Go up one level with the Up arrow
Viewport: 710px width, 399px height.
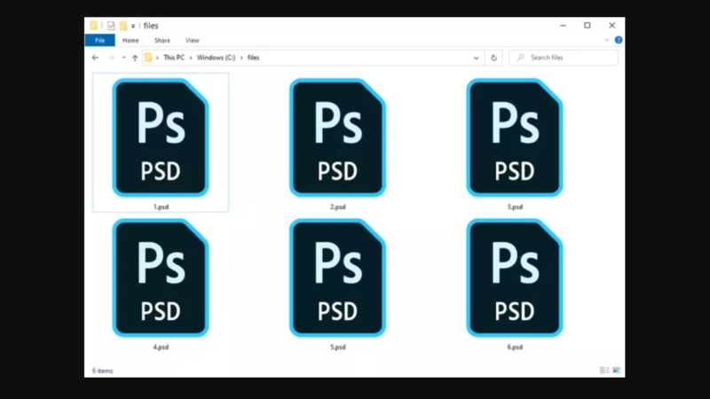[135, 58]
